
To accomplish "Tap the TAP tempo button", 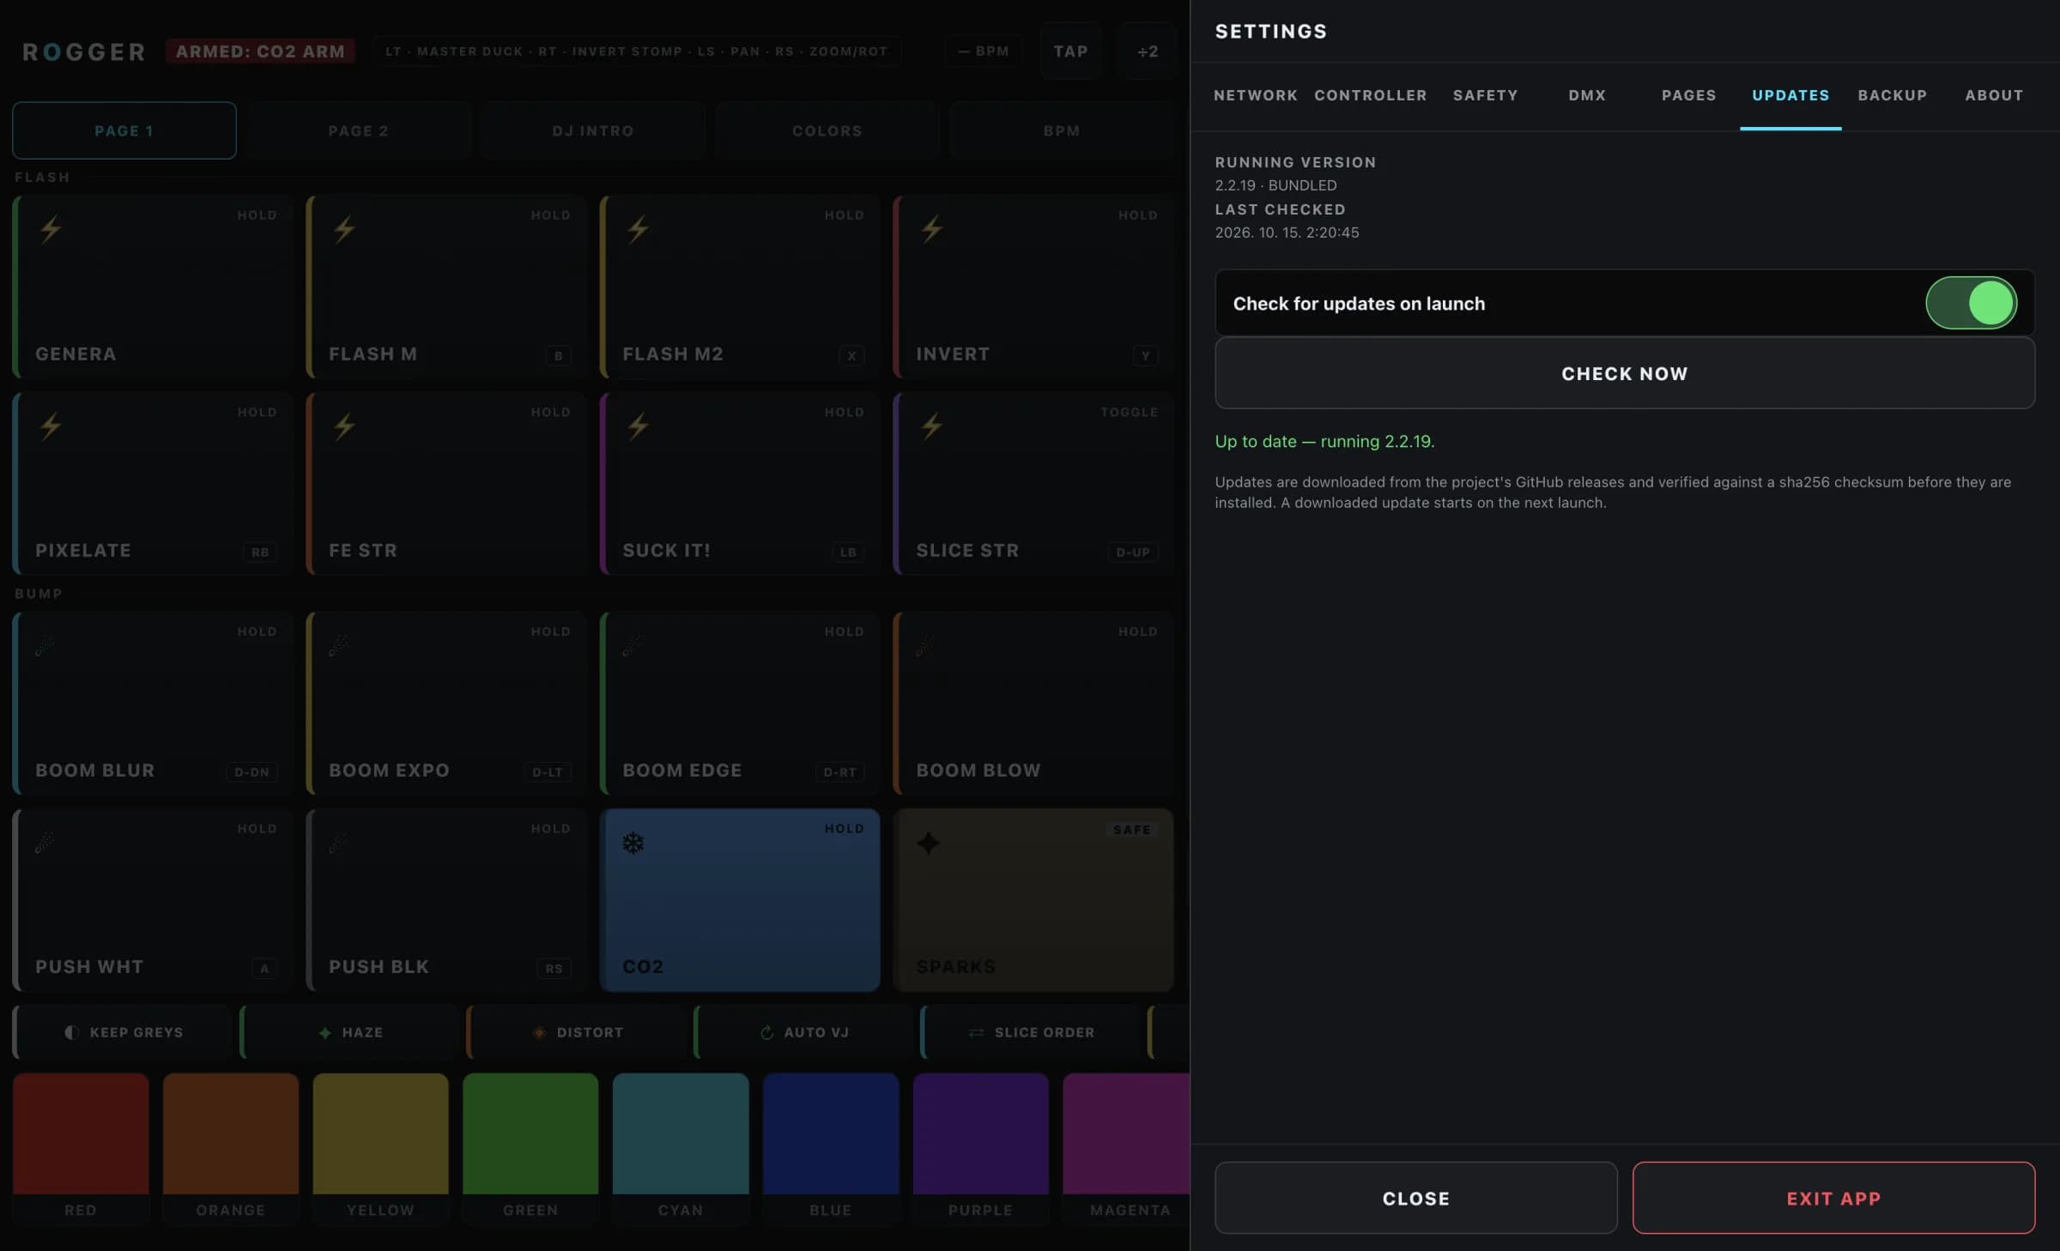I will 1070,51.
